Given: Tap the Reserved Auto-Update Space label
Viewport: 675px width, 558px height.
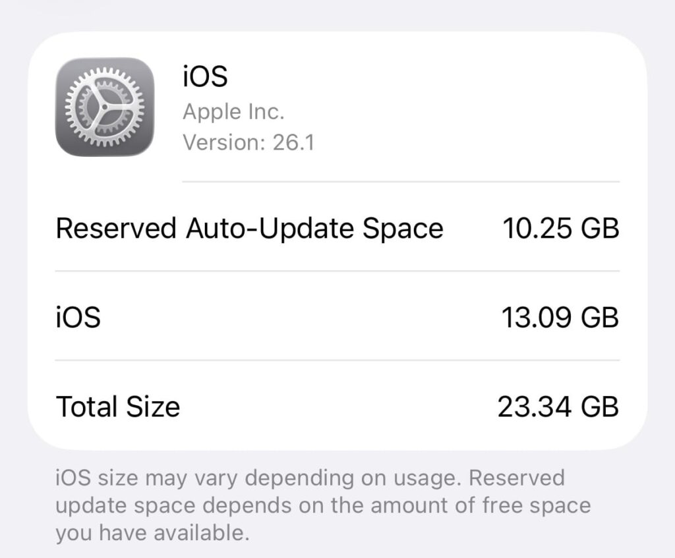Looking at the screenshot, I should click(249, 229).
